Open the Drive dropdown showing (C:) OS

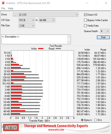pyautogui.click(x=49, y=15)
